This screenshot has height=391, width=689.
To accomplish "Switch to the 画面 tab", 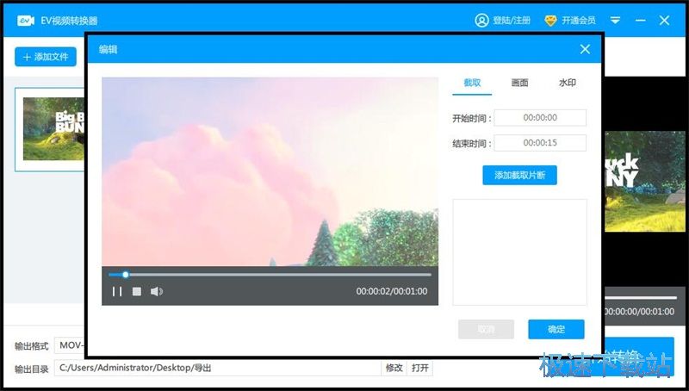I will point(519,83).
